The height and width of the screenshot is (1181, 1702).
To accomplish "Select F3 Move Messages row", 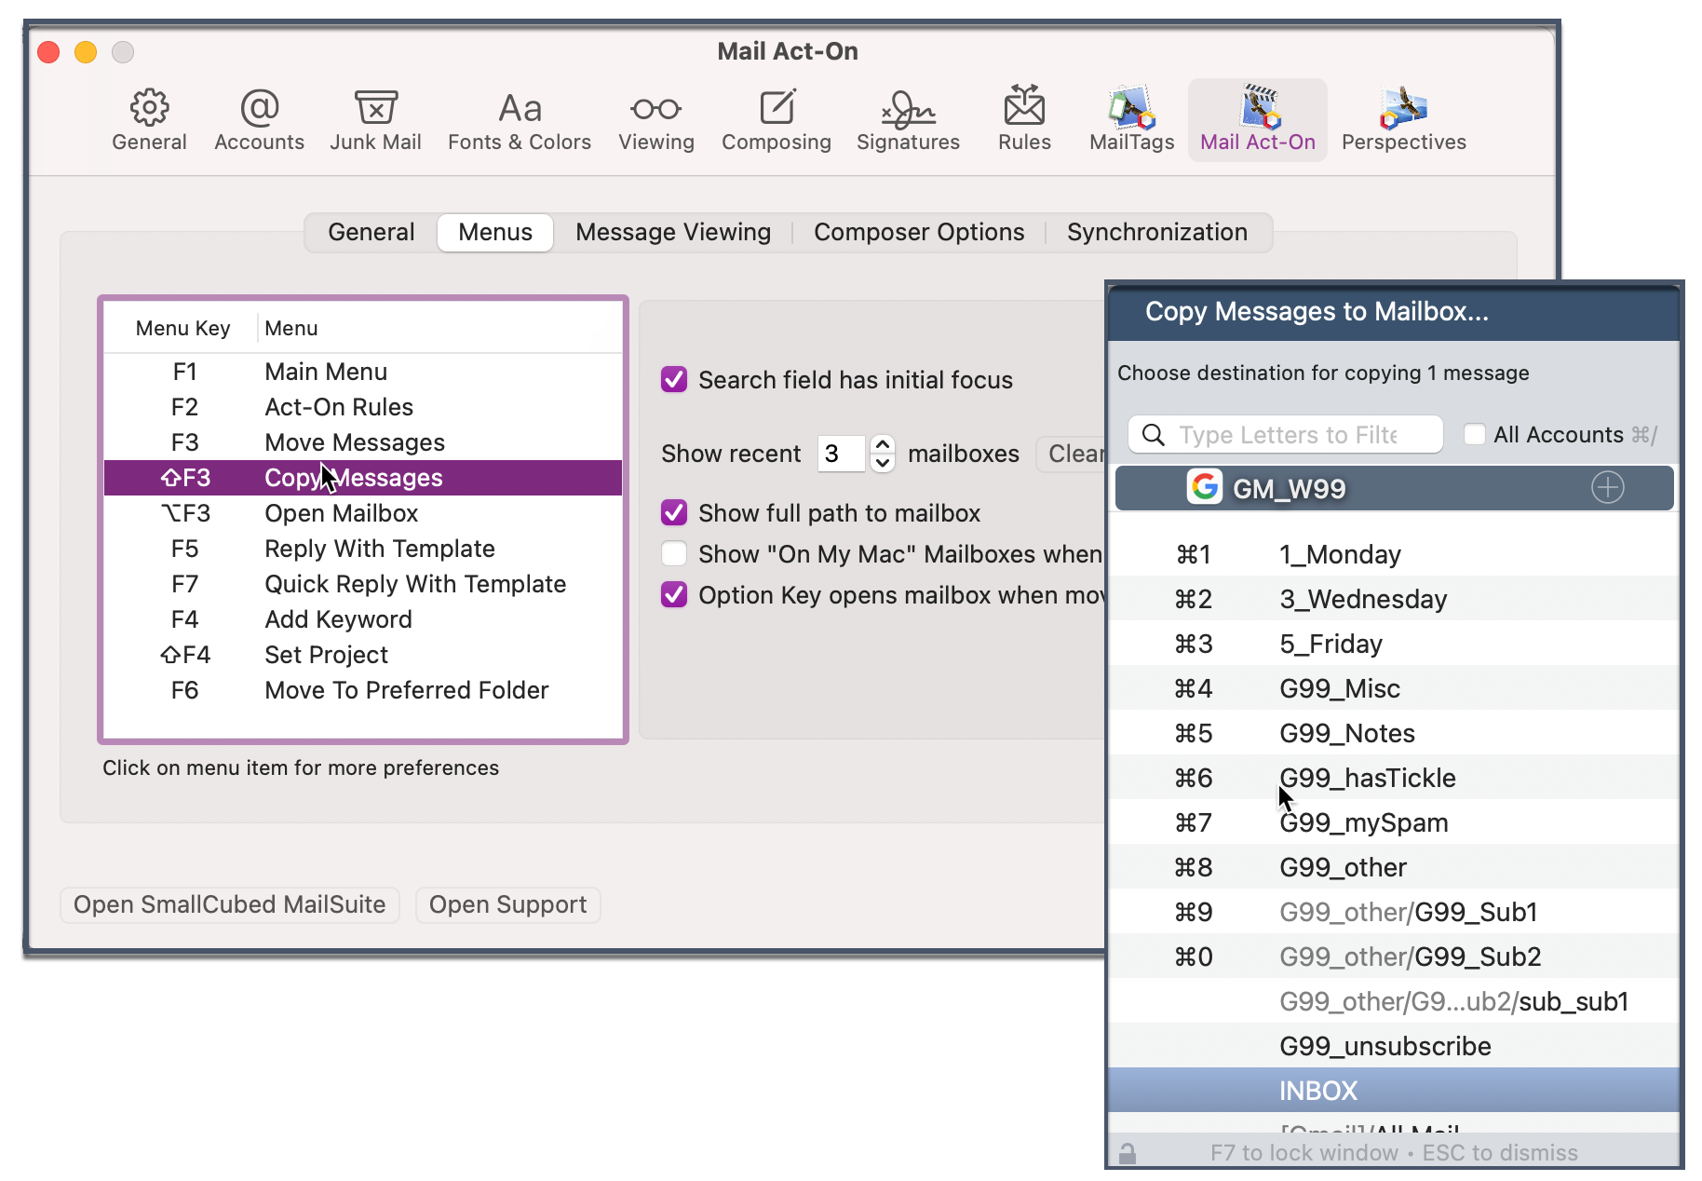I will [x=363, y=442].
